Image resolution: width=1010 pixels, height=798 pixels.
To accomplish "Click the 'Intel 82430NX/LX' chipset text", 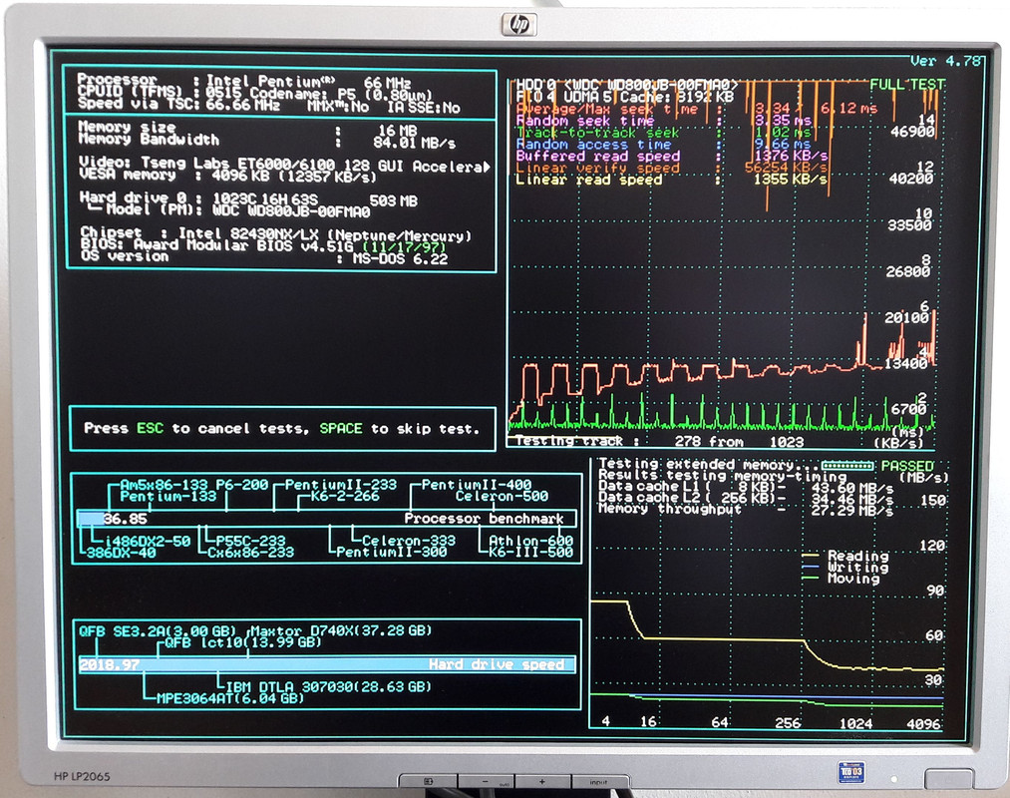I will tap(250, 233).
